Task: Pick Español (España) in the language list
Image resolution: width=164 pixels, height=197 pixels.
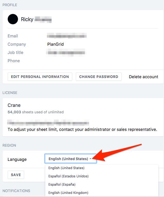Action: (62, 184)
